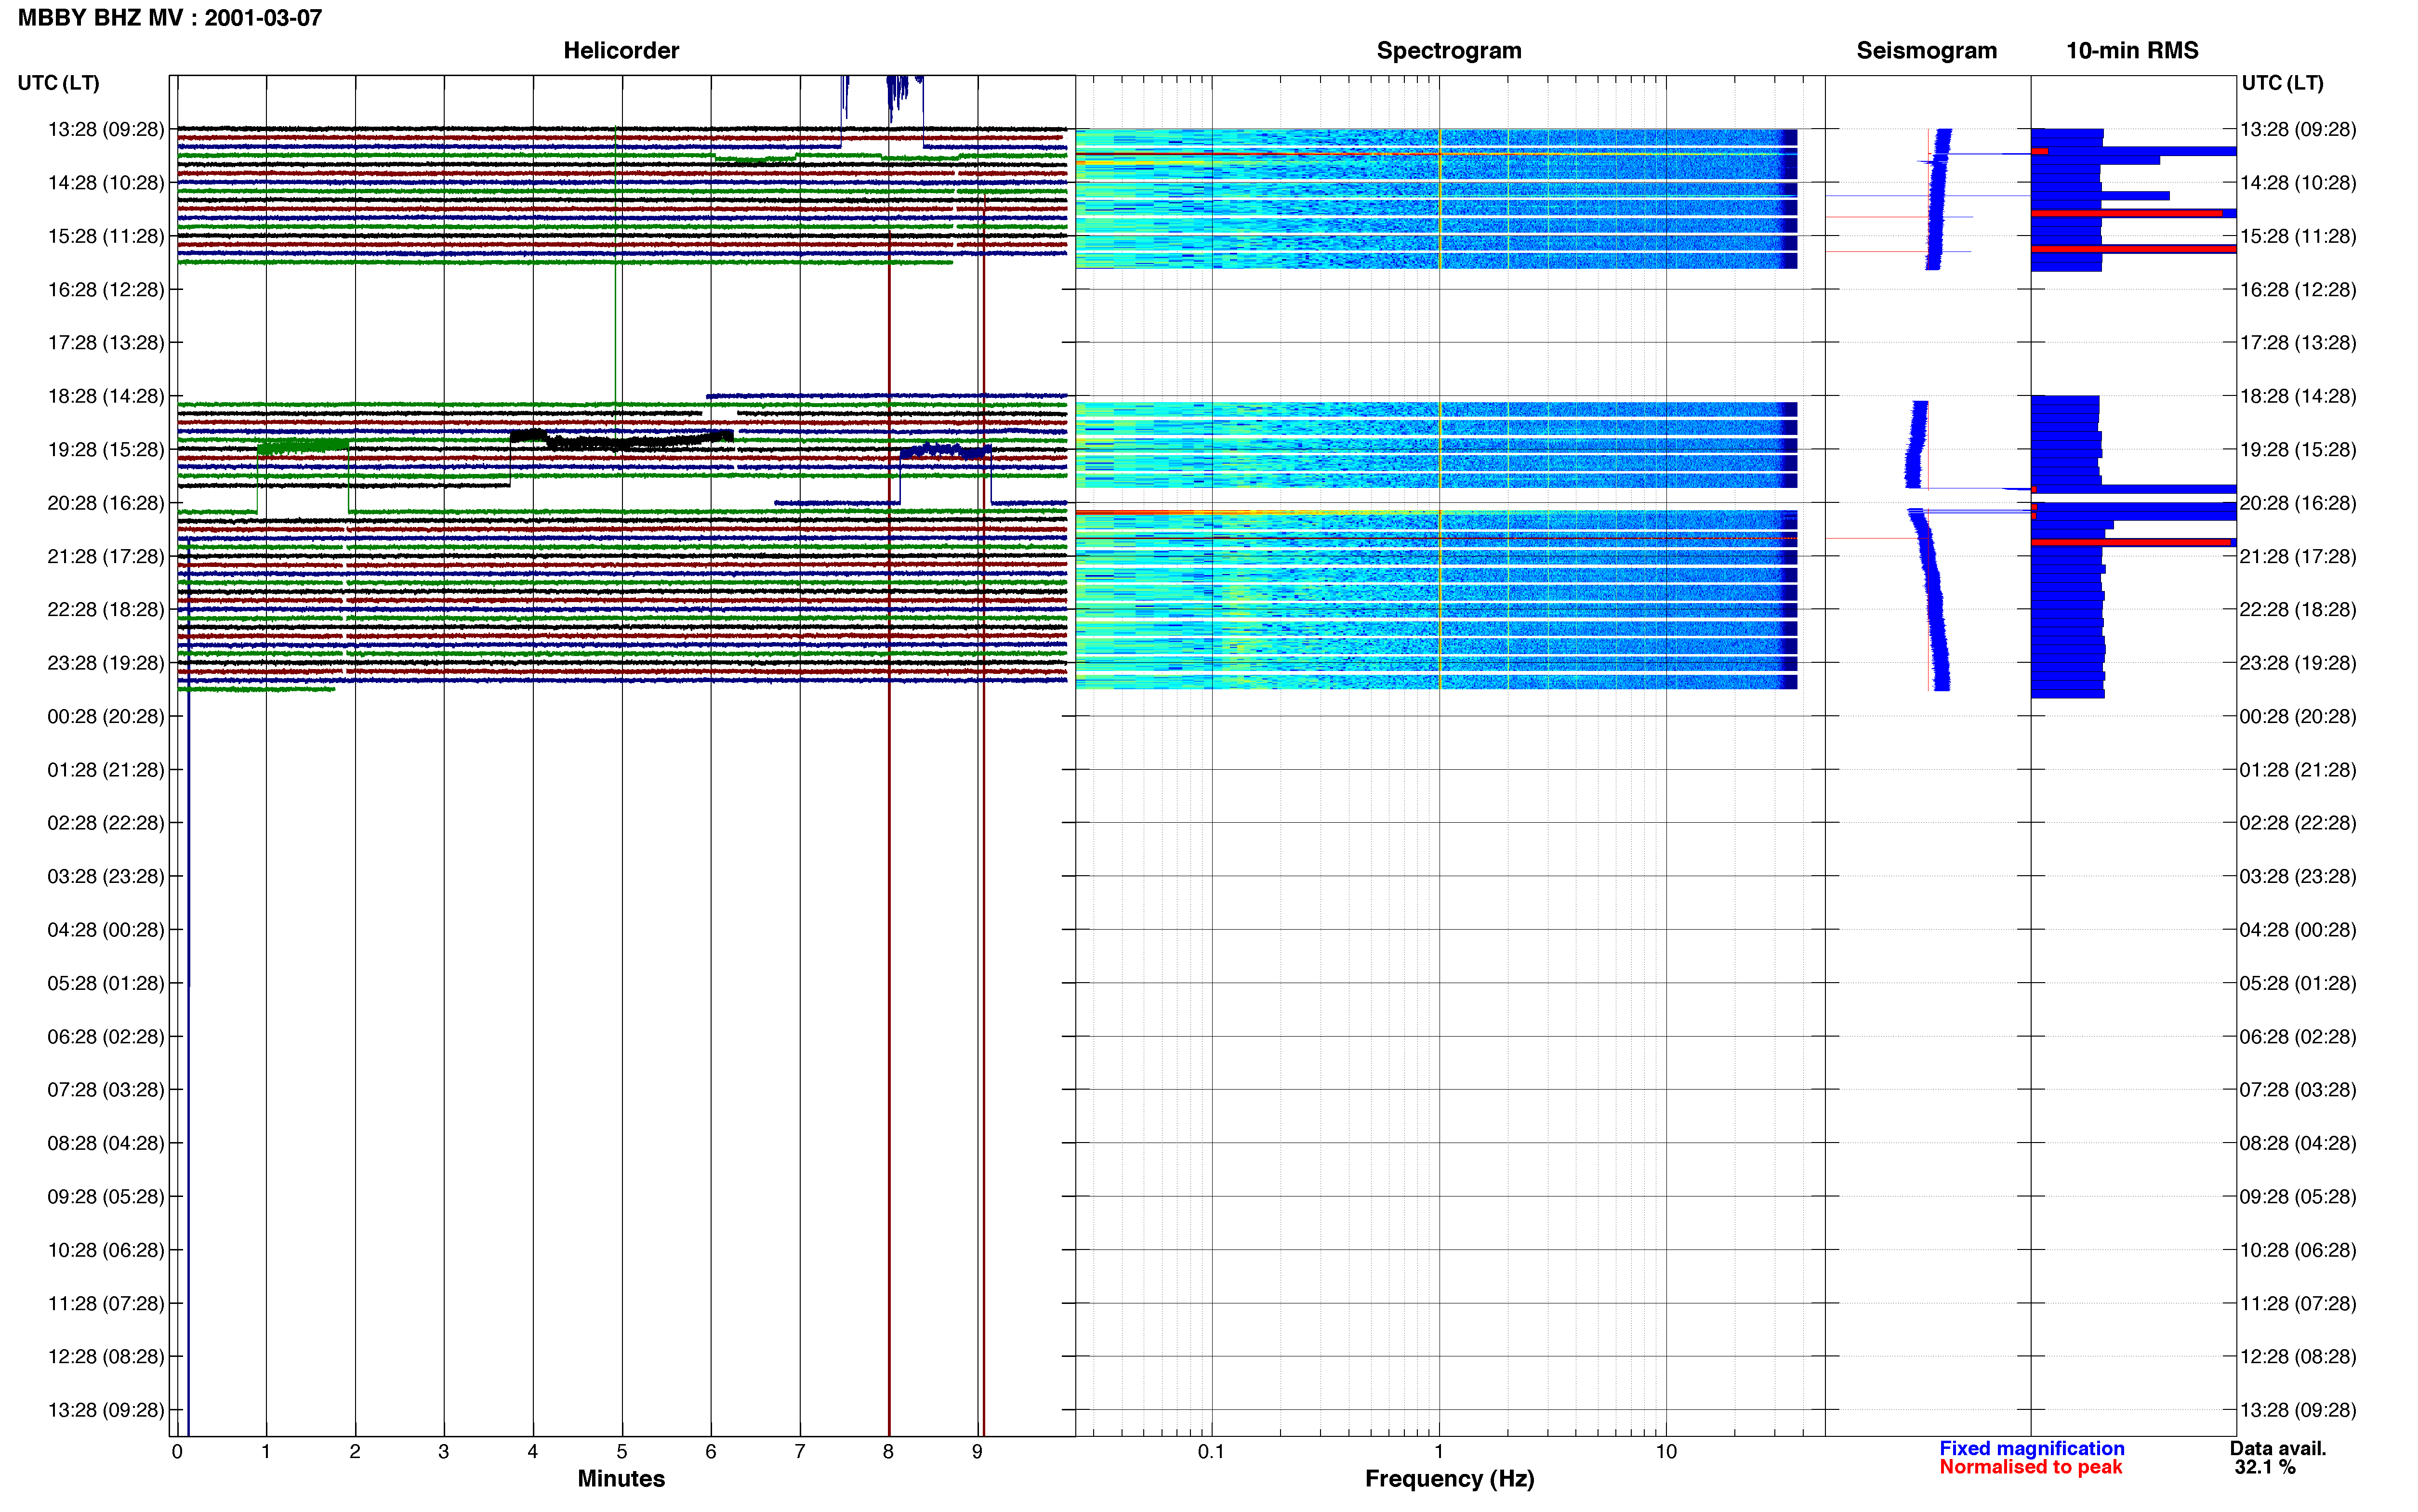
Task: Click the left time label "14:28 (10:28)"
Action: pos(106,183)
